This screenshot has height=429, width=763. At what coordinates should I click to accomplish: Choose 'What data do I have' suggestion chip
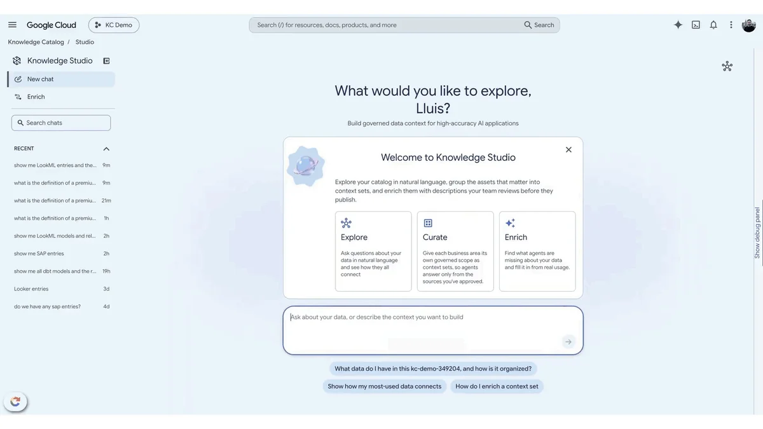[433, 369]
